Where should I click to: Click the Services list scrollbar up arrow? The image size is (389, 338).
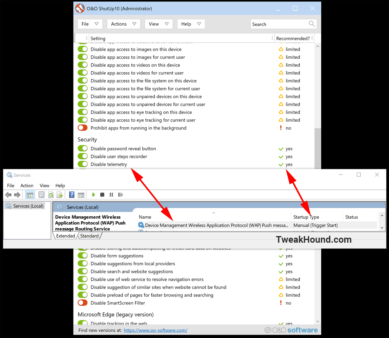[x=382, y=215]
